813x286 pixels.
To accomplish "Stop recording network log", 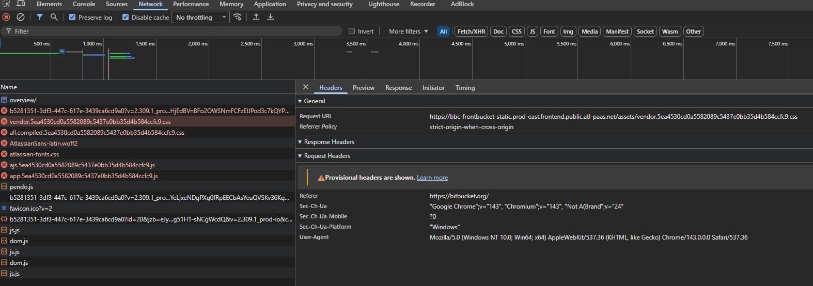I will [6, 17].
